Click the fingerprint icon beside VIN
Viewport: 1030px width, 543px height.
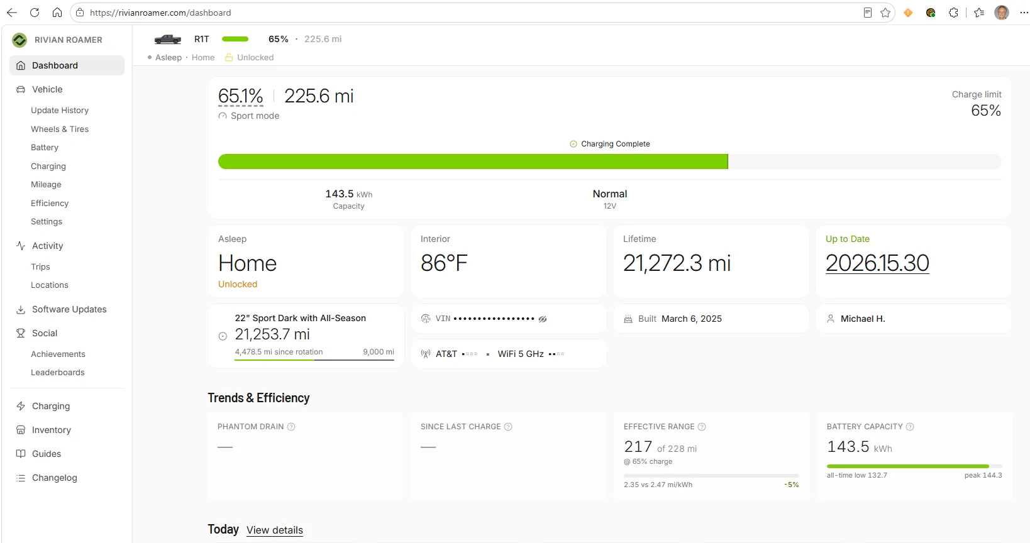(x=426, y=319)
